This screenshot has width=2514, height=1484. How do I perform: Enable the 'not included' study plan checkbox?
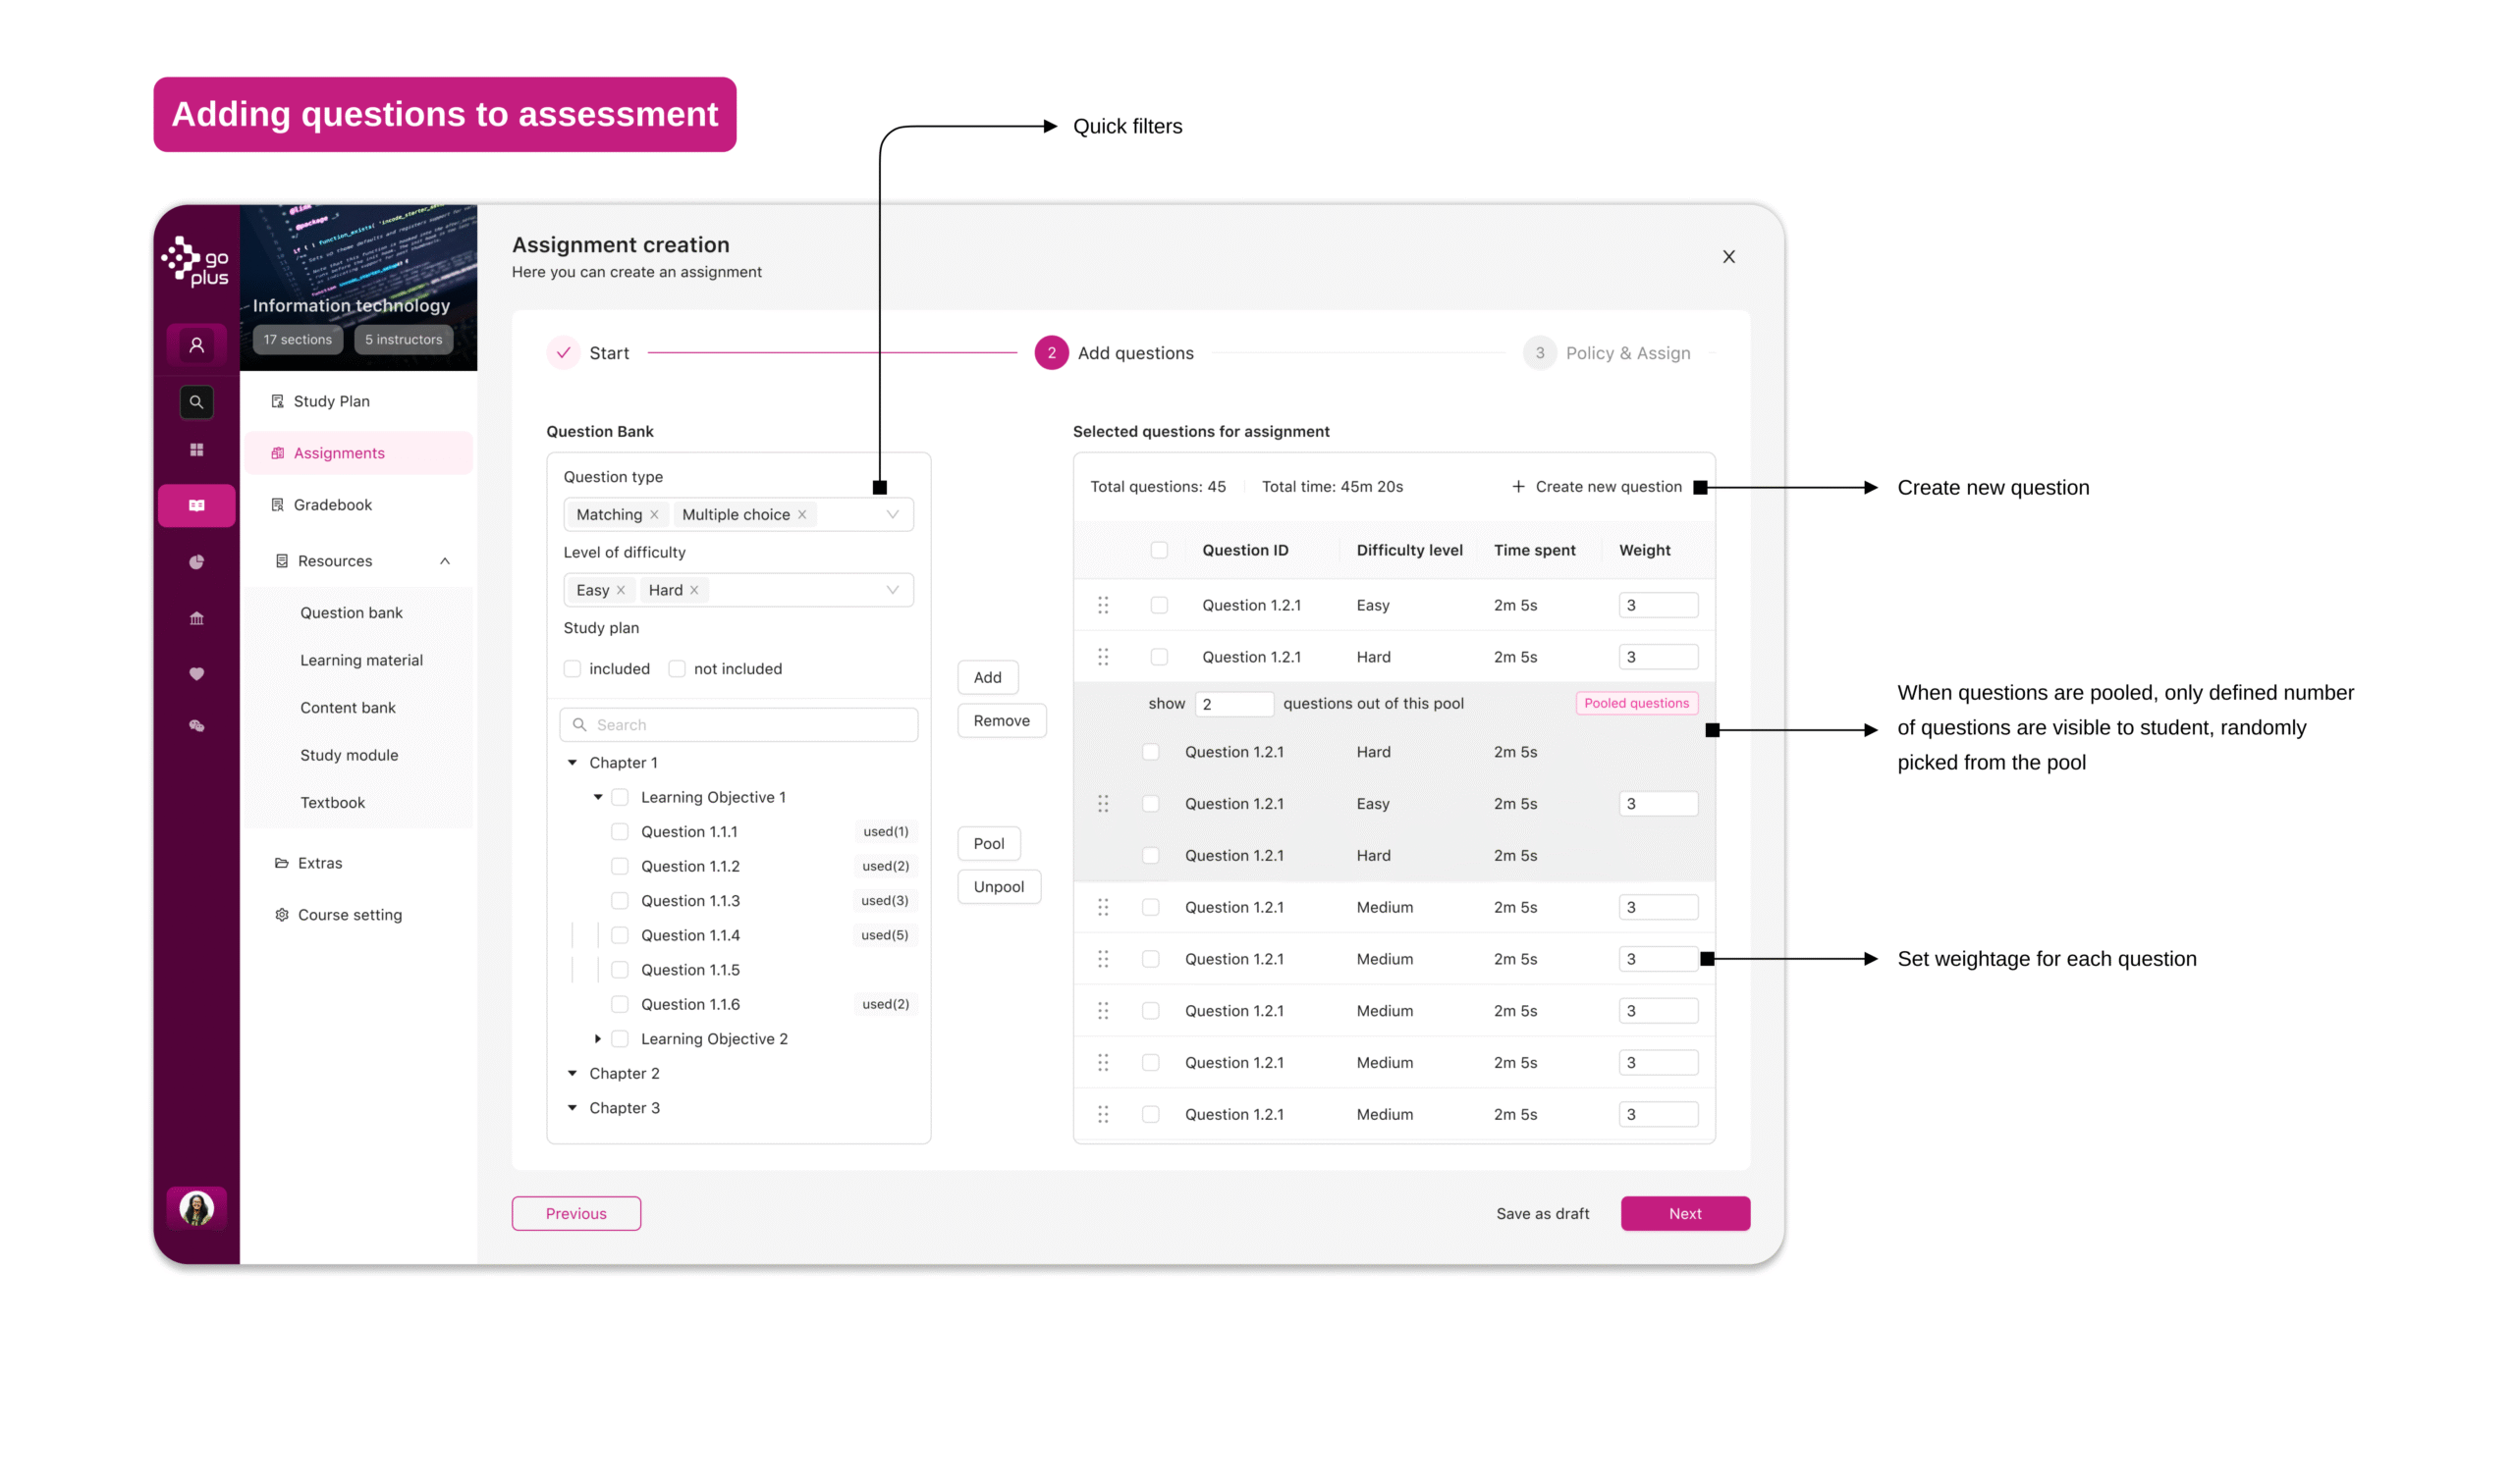[x=678, y=669]
